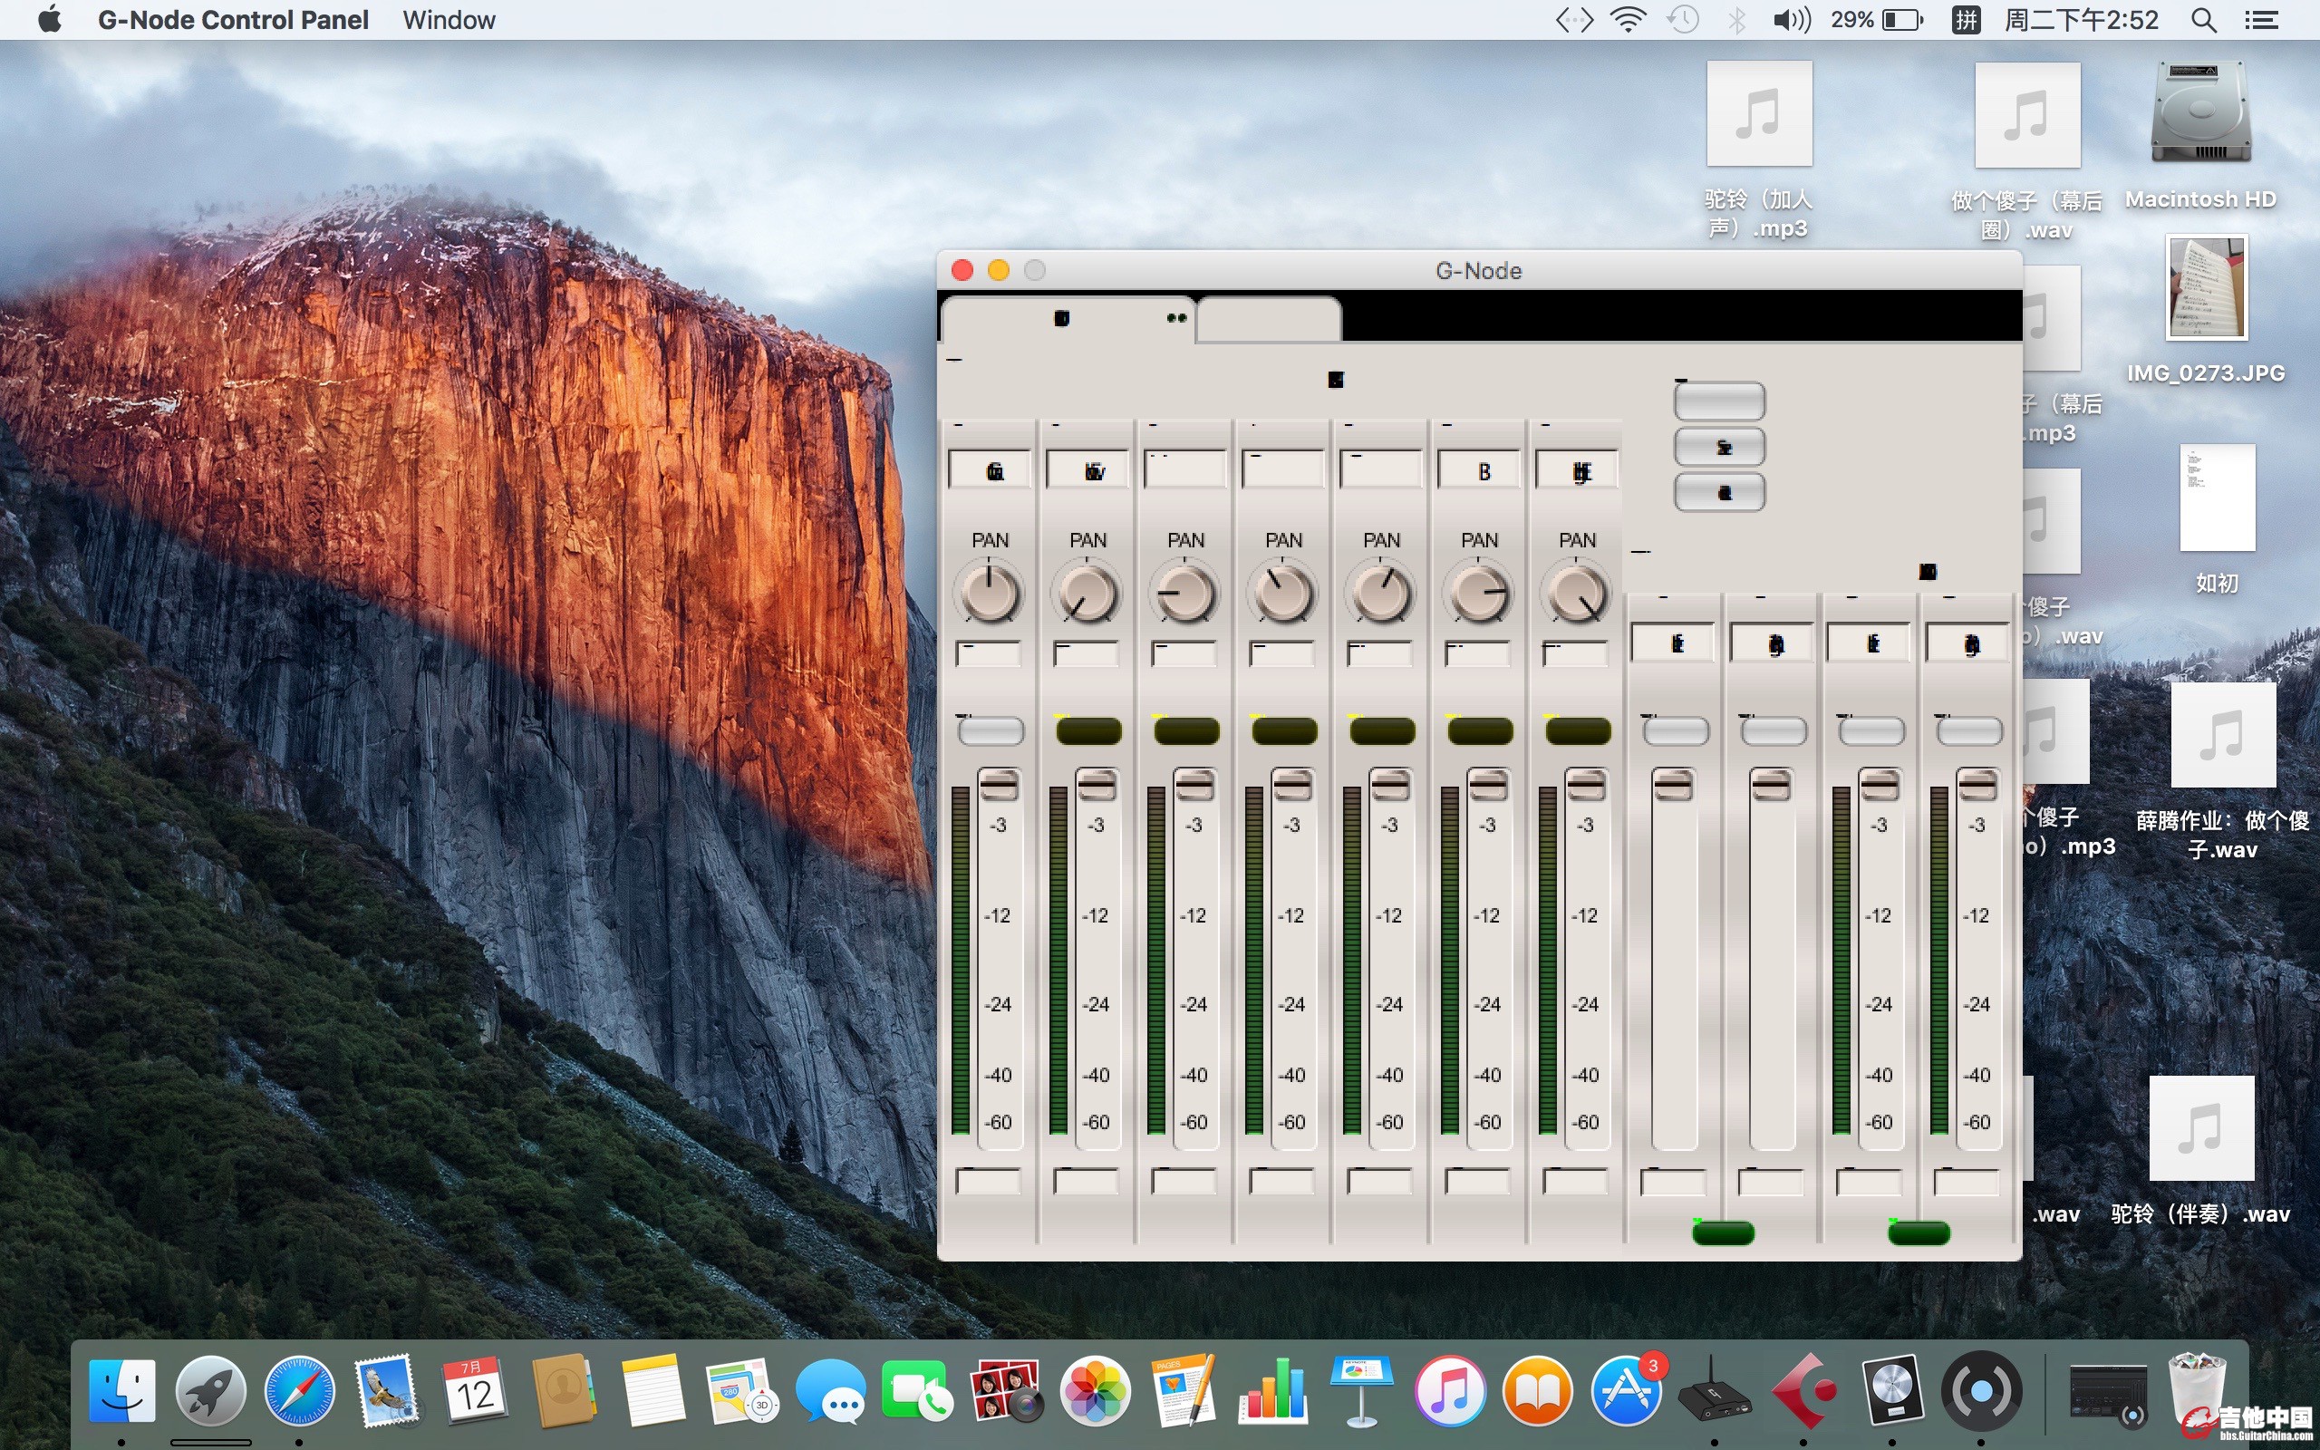Launch Launchpad rocket icon in dock
The height and width of the screenshot is (1450, 2320).
point(211,1390)
